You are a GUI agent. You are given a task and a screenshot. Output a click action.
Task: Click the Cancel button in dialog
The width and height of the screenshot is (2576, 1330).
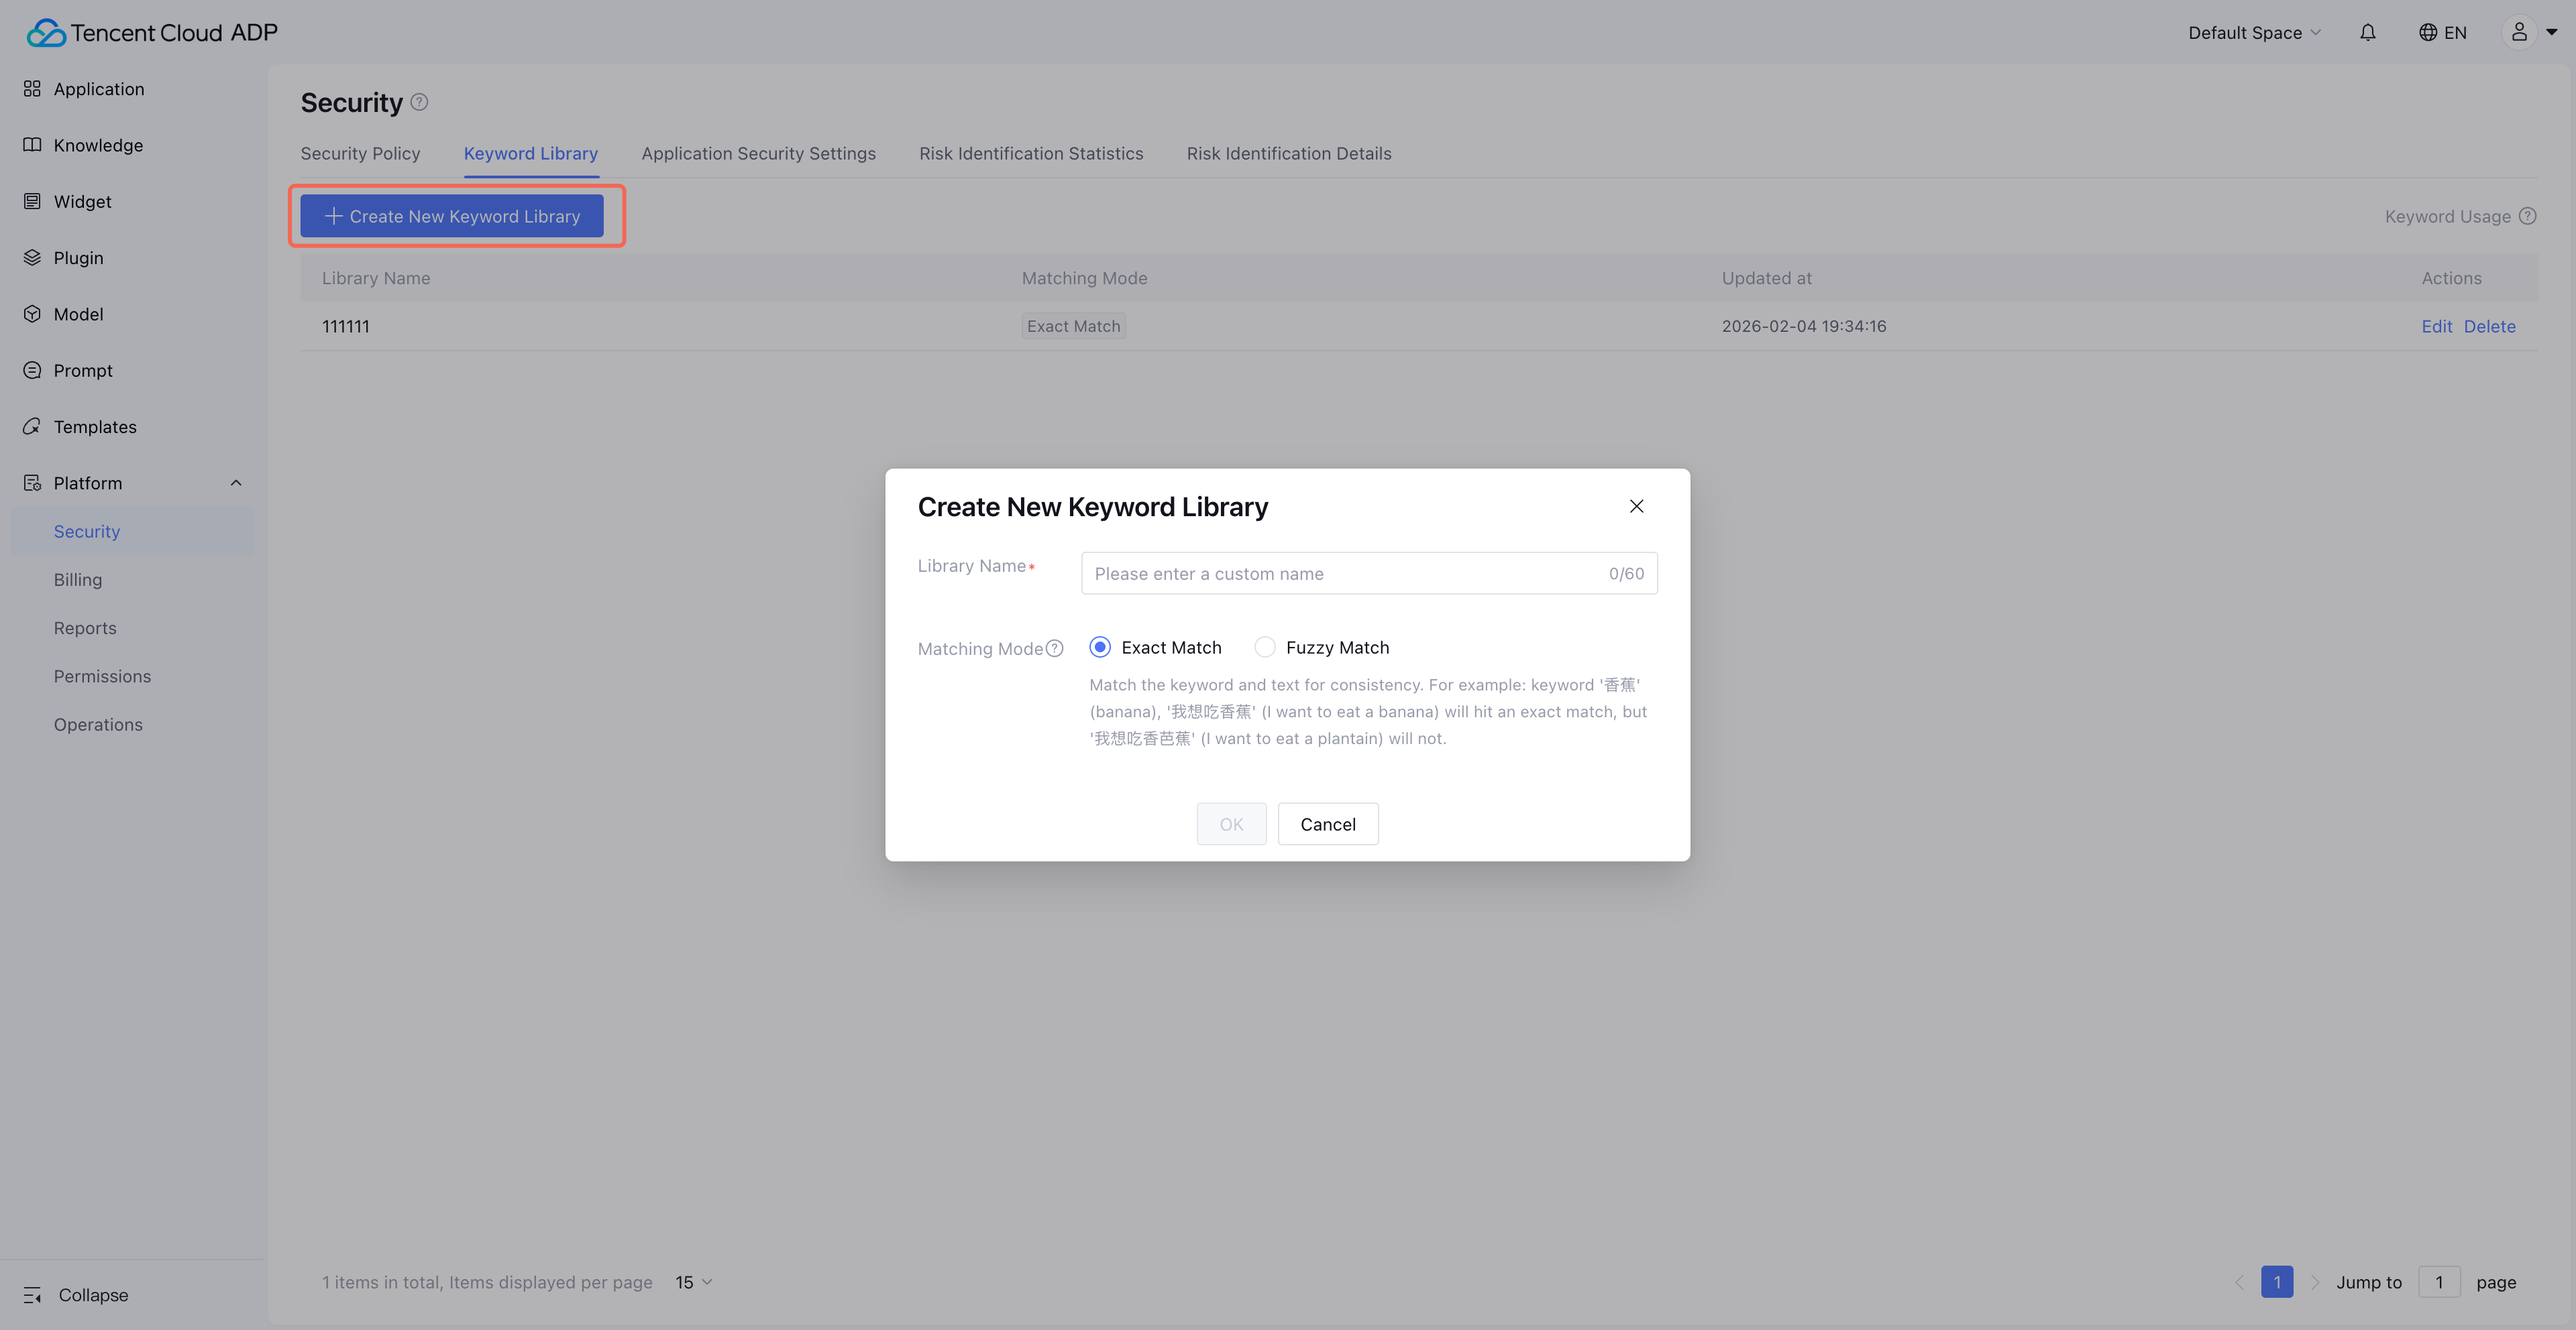(1327, 825)
